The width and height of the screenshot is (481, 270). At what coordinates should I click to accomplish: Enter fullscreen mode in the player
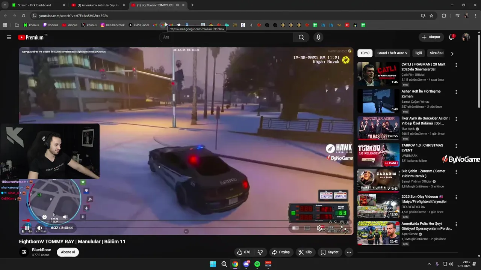pyautogui.click(x=343, y=228)
